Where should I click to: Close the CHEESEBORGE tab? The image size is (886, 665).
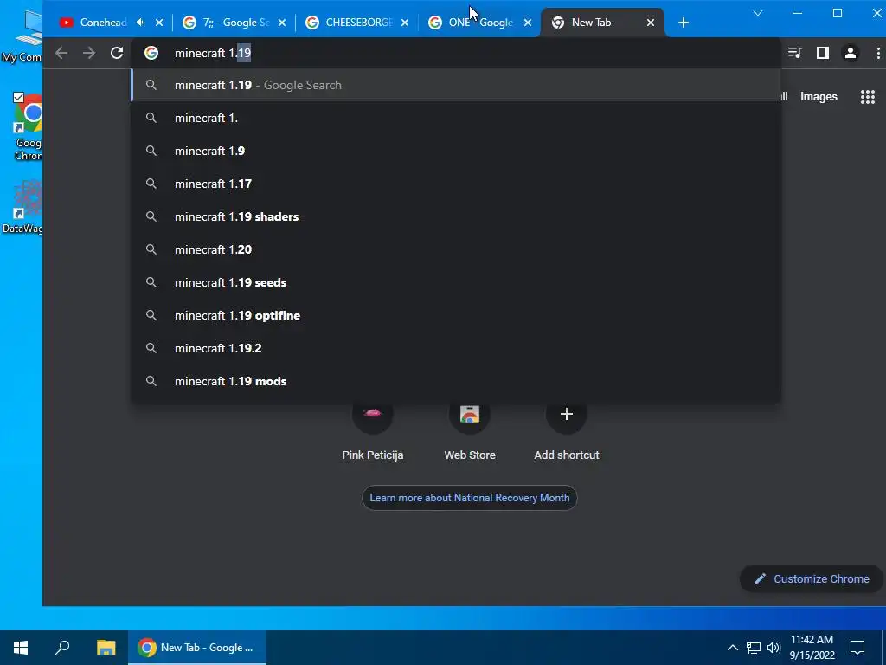click(405, 23)
